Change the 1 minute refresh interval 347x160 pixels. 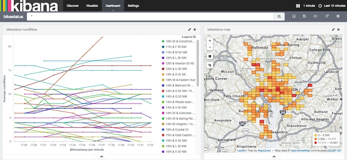[309, 6]
